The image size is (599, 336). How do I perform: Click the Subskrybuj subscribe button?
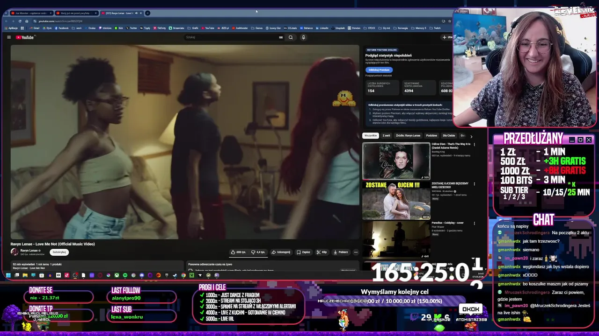coord(59,252)
